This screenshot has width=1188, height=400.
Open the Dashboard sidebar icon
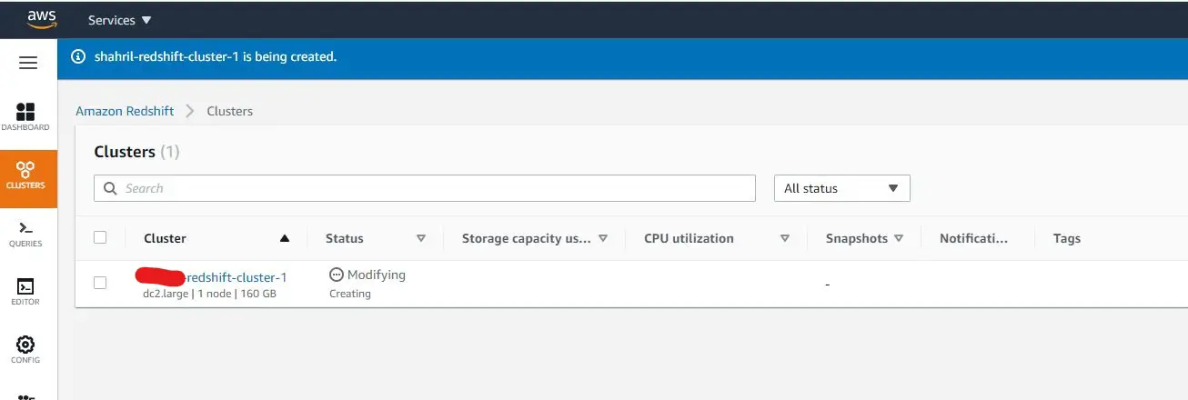[25, 116]
